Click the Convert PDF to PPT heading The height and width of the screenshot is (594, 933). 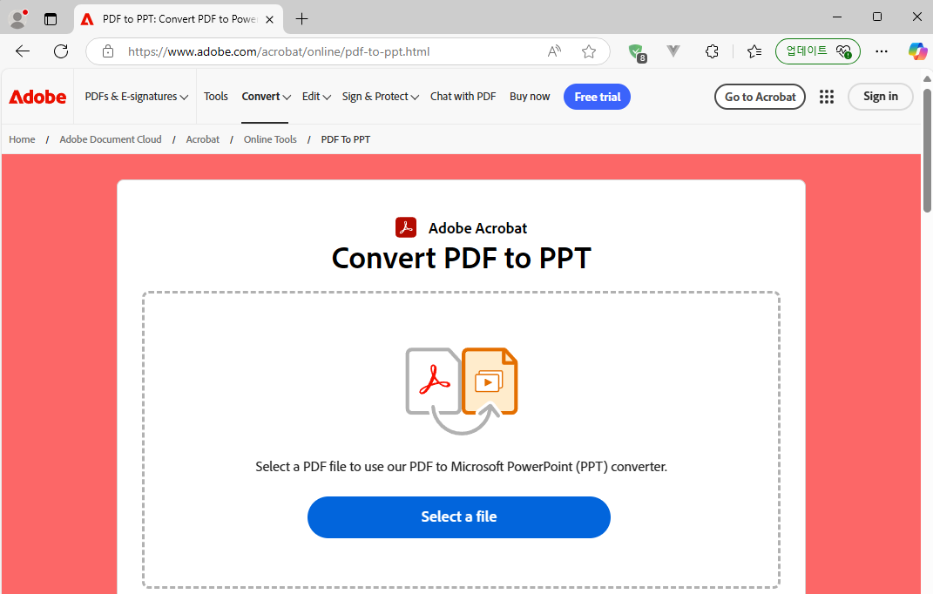[462, 259]
